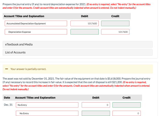Click the Accumulated Depreciation-Equipment account title field
The image size is (164, 116).
(x=36, y=23)
